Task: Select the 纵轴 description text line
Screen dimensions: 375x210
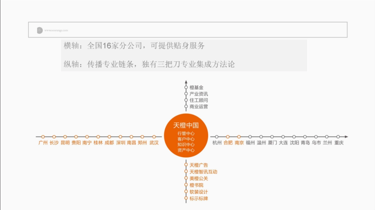Action: point(150,64)
